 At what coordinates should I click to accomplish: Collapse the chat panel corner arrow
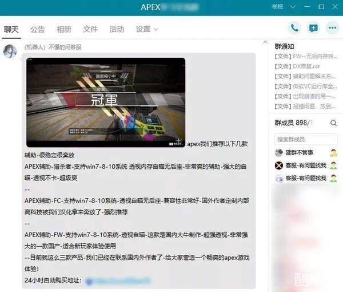pyautogui.click(x=265, y=42)
